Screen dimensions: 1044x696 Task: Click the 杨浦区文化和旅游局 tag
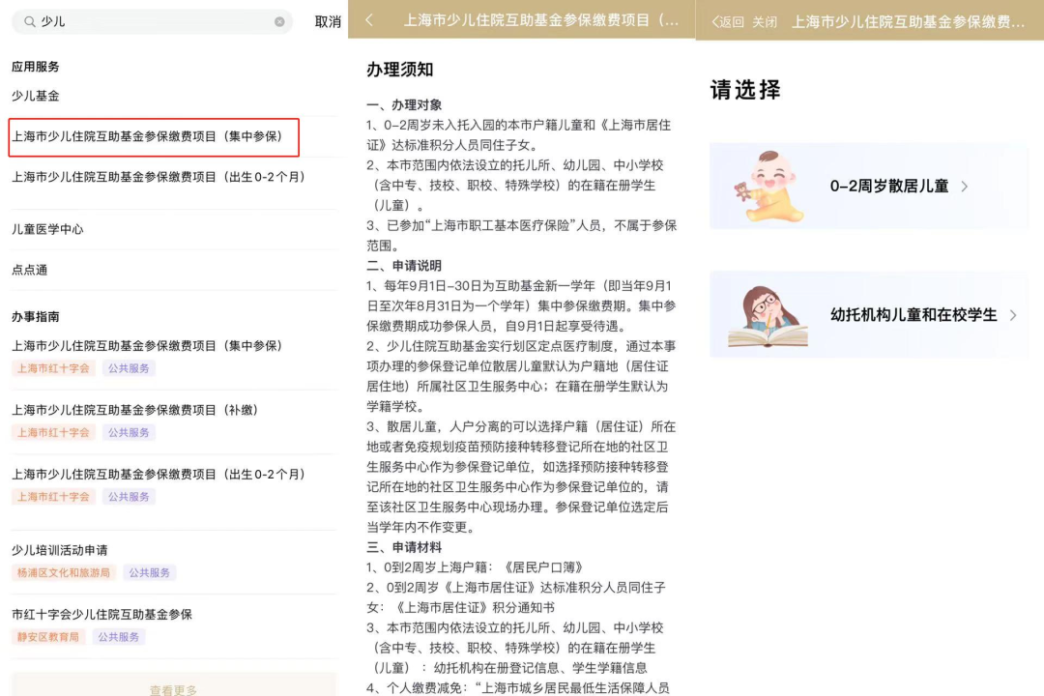click(63, 571)
